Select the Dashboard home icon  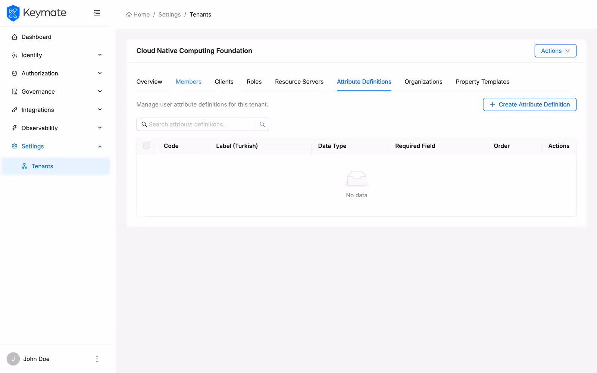tap(14, 37)
